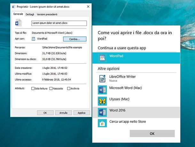Click the Microsoft Word (Mac) icon
The image size is (195, 147).
coord(102,90)
